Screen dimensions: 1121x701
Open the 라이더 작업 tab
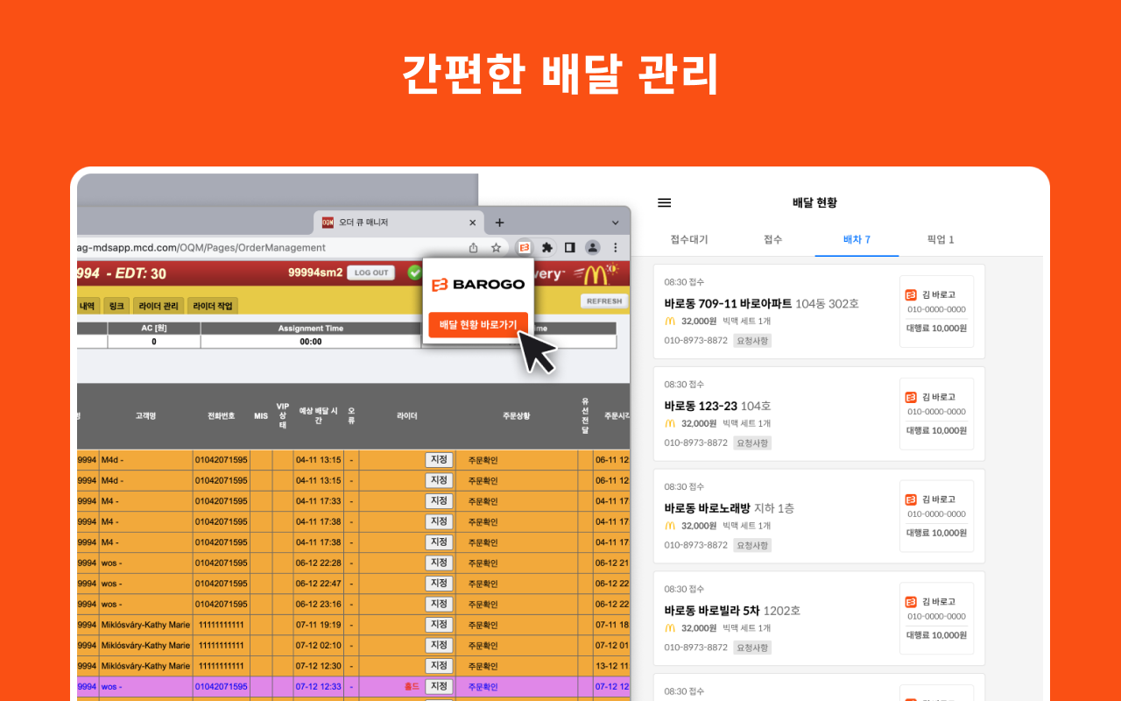click(213, 306)
